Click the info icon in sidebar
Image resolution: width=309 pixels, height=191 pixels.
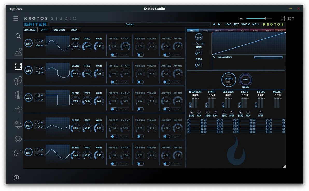[16, 178]
